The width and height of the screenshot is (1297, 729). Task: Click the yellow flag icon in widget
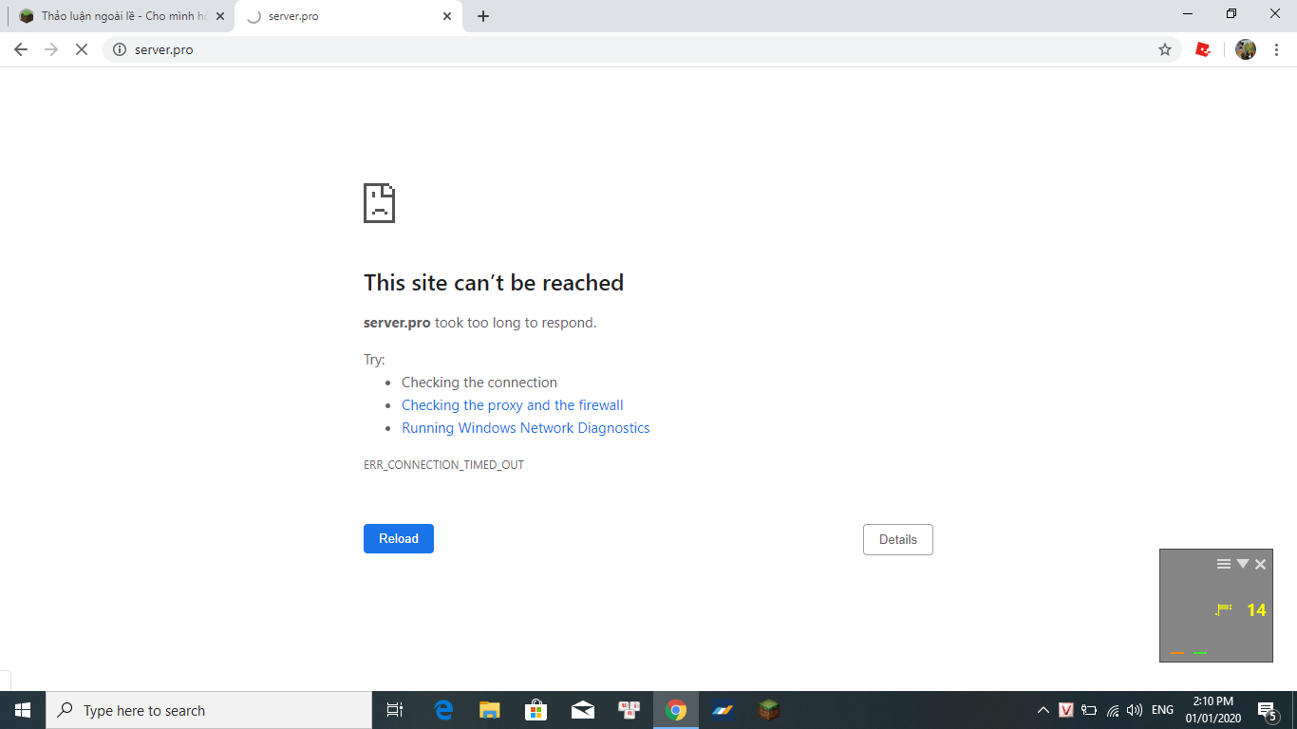coord(1224,609)
